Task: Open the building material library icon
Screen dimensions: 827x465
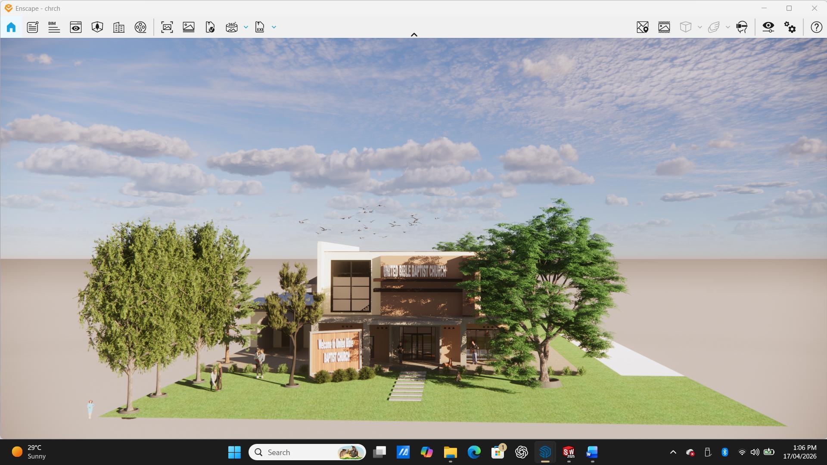Action: 119,27
